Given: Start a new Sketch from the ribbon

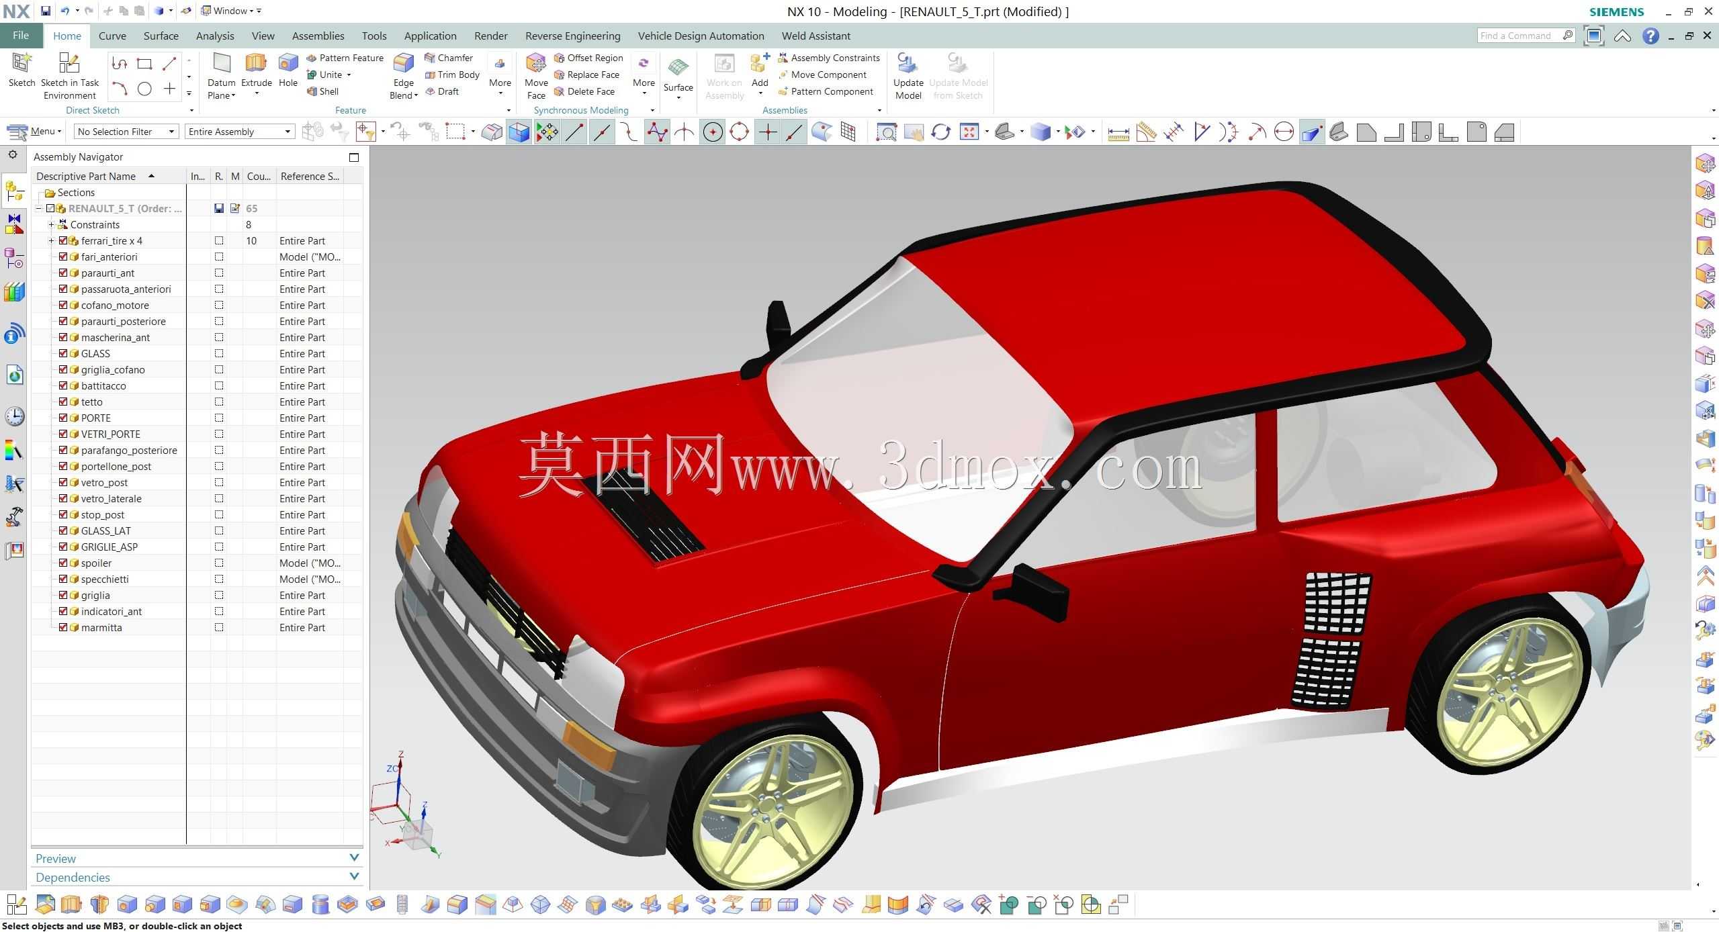Looking at the screenshot, I should tap(21, 70).
